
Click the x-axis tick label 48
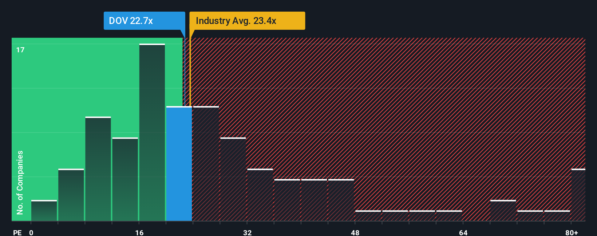(x=355, y=232)
